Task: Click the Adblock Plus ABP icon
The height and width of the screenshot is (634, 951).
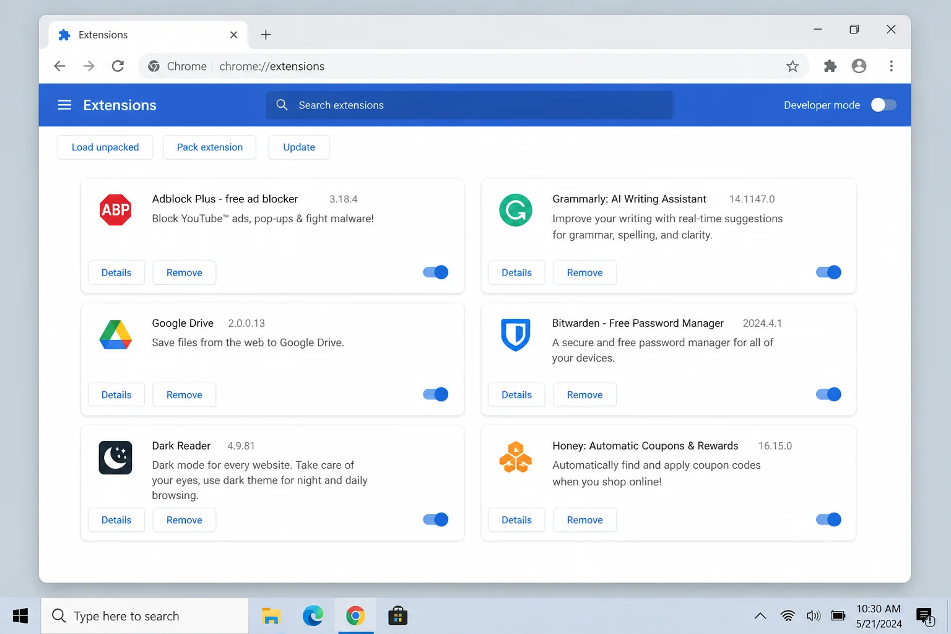Action: point(116,210)
